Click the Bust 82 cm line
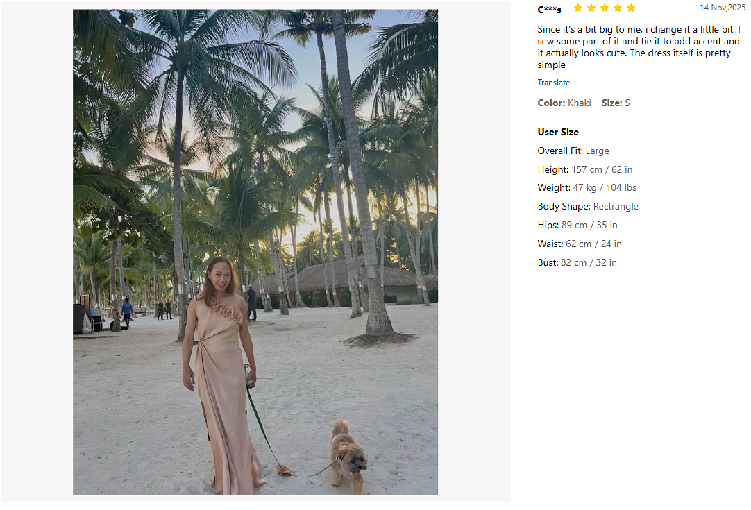Image resolution: width=751 pixels, height=510 pixels. click(x=577, y=262)
